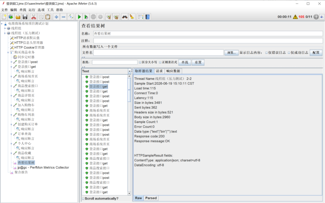Click the blue Help question-mark icon
The image size is (325, 203).
(x=148, y=17)
